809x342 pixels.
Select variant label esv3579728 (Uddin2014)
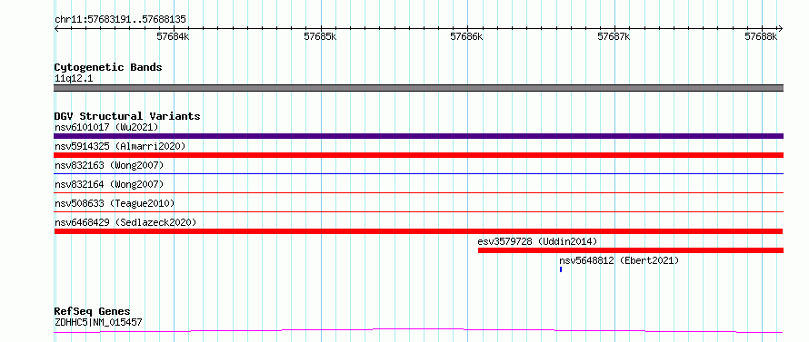tap(537, 241)
